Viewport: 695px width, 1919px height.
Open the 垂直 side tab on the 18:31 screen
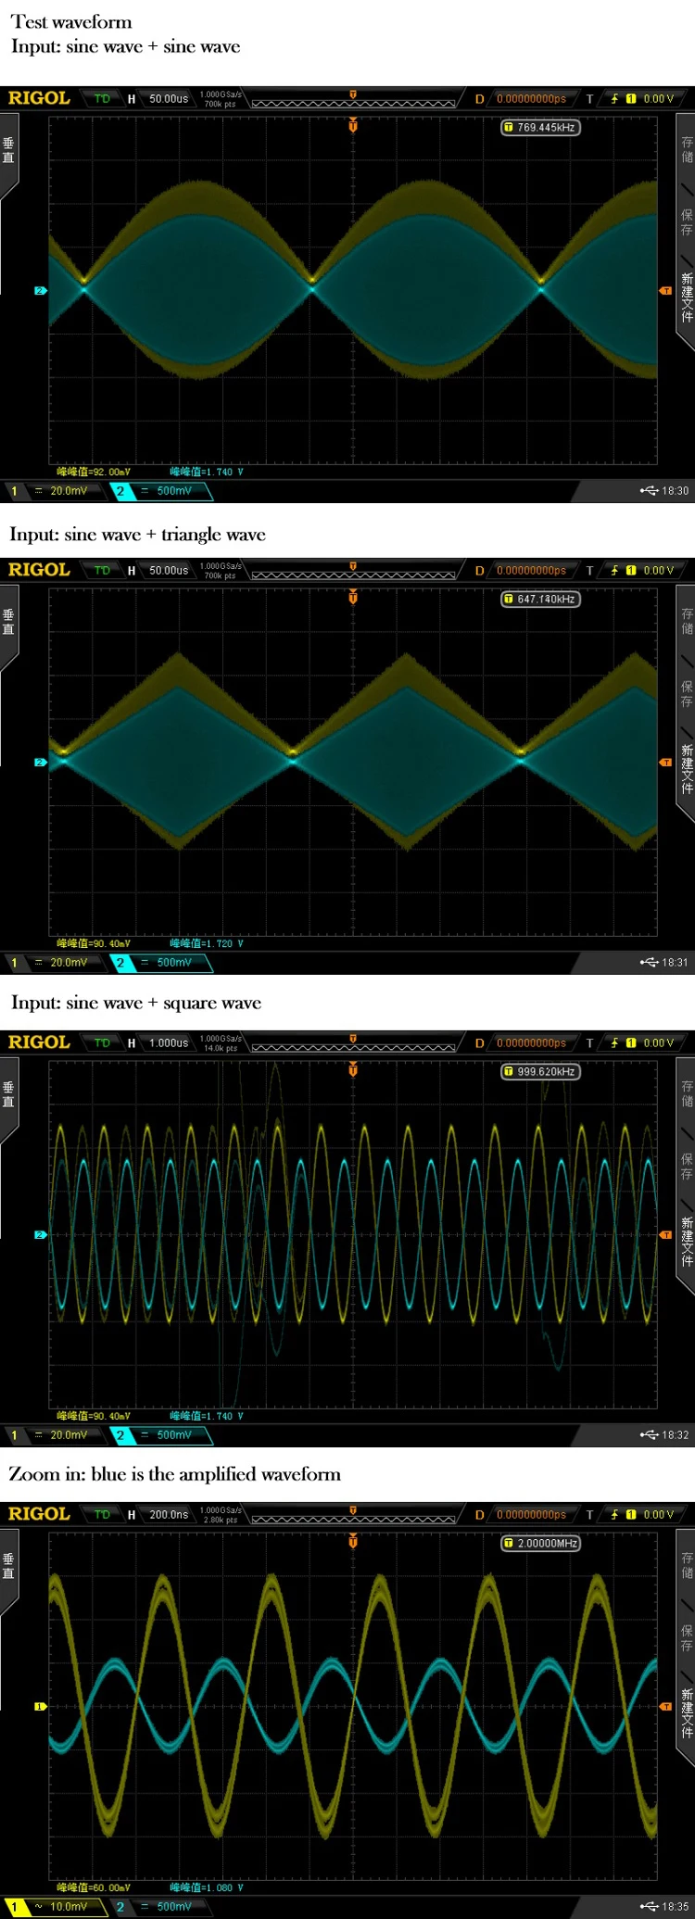click(8, 623)
